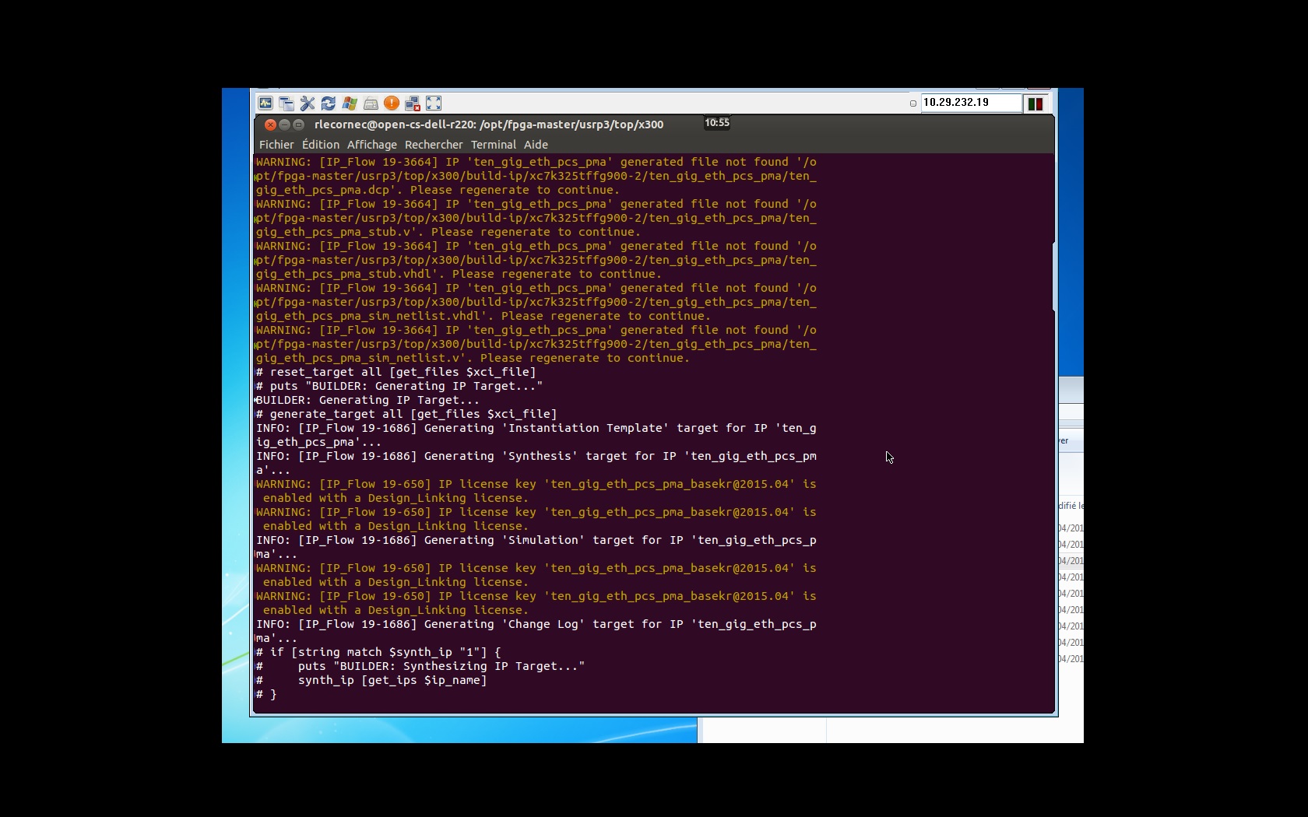This screenshot has width=1308, height=817.
Task: Click the terminal title showing /opt/fpga-master/usrp3/top/x300
Action: tap(489, 124)
